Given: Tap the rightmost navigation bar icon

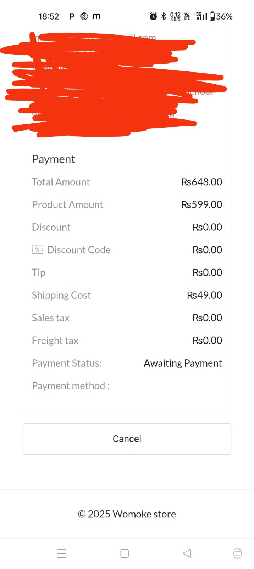Looking at the screenshot, I should coord(237,553).
